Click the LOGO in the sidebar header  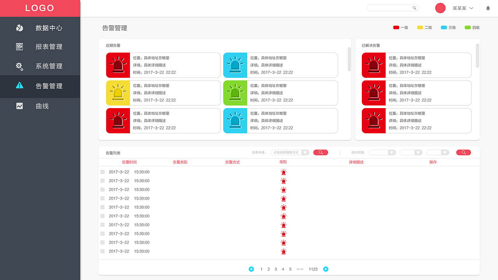click(x=40, y=8)
